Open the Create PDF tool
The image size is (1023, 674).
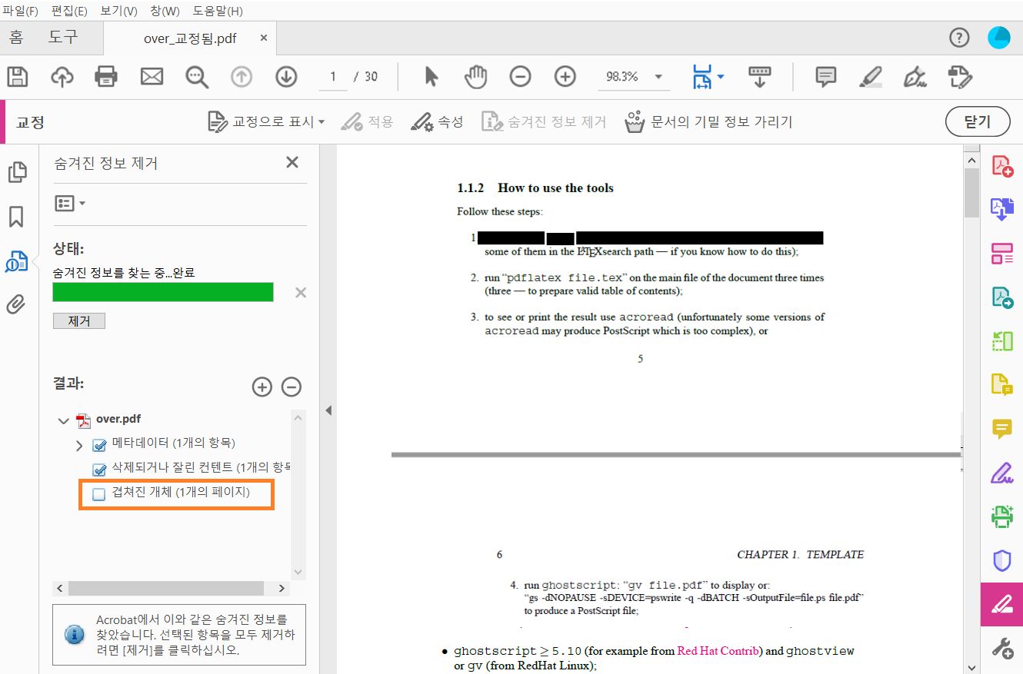[1001, 165]
